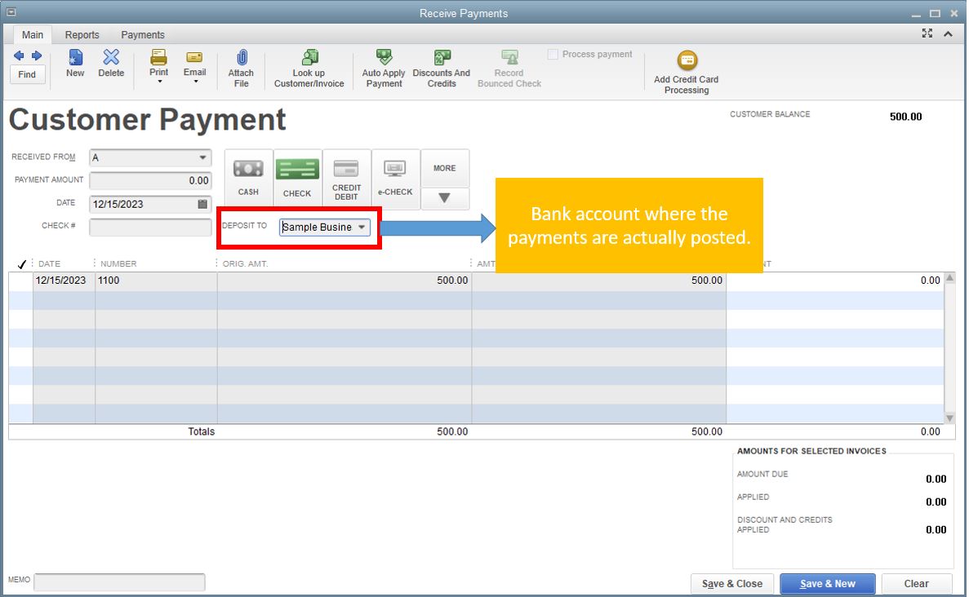
Task: Expand MORE payment methods arrow
Action: click(444, 198)
